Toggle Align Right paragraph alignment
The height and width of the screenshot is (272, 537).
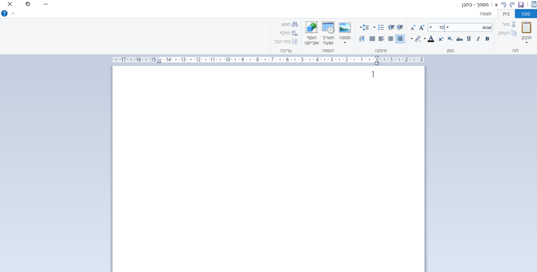click(x=400, y=39)
